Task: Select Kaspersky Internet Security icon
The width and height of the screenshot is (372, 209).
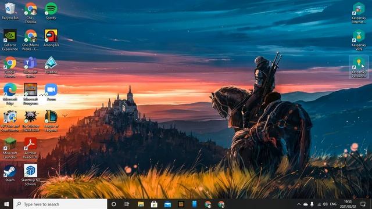Action: 359,13
